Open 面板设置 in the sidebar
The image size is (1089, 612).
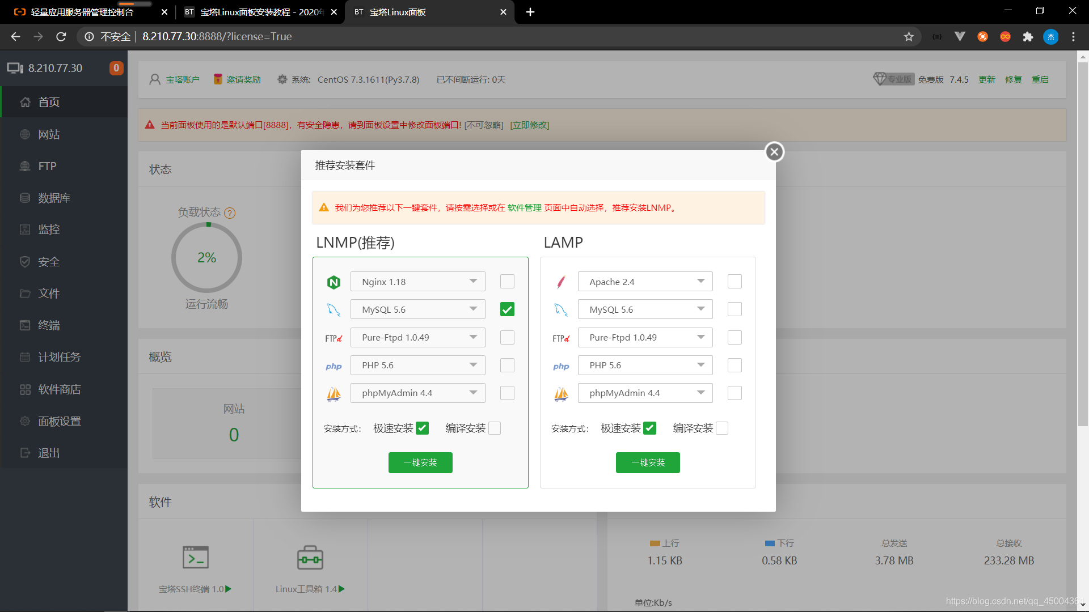[64, 421]
